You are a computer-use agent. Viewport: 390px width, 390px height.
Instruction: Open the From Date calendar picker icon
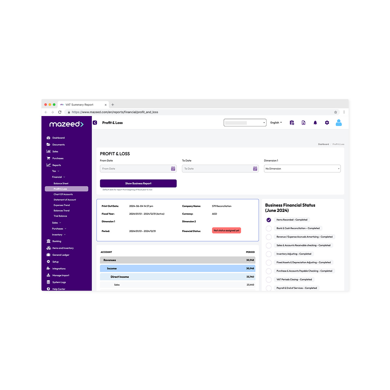[x=173, y=169]
